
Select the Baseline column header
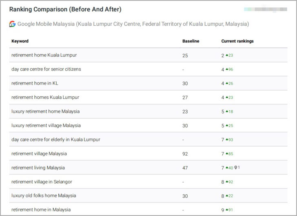191,41
